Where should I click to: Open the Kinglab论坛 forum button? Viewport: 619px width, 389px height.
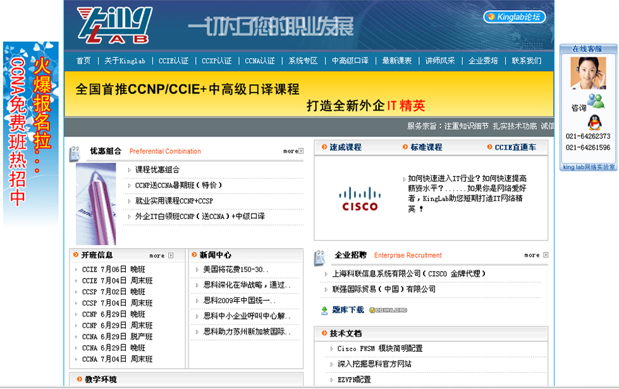[x=515, y=17]
